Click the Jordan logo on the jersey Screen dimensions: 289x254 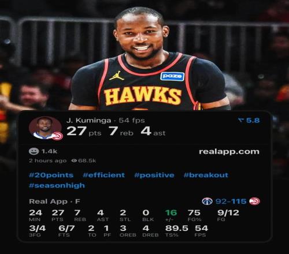[x=116, y=76]
